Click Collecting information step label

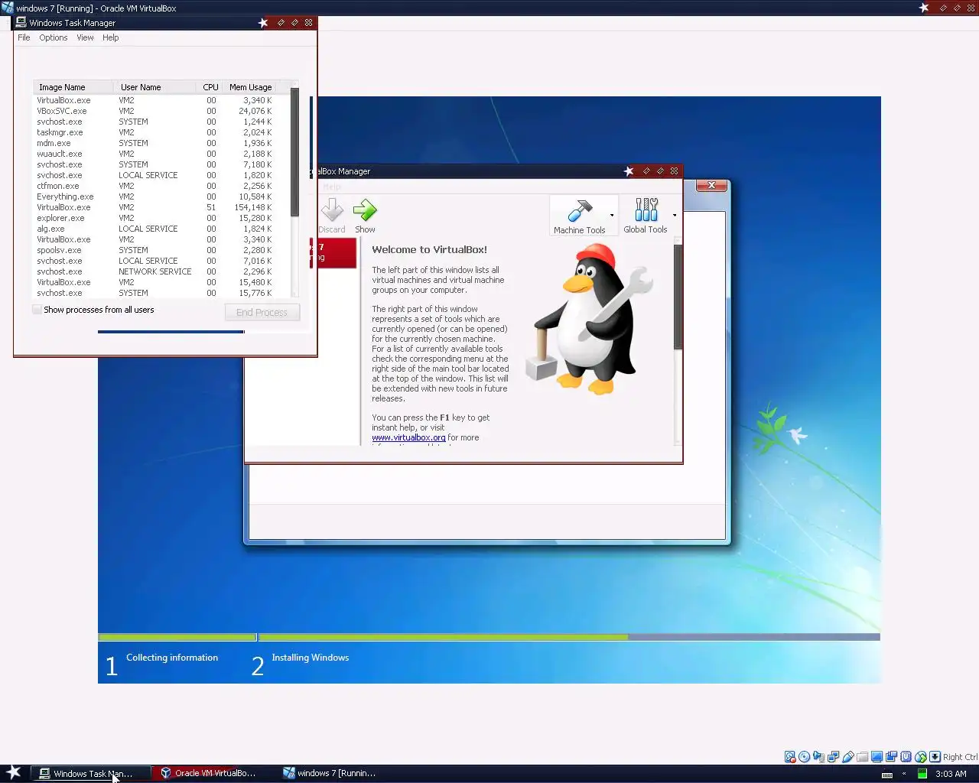coord(172,658)
